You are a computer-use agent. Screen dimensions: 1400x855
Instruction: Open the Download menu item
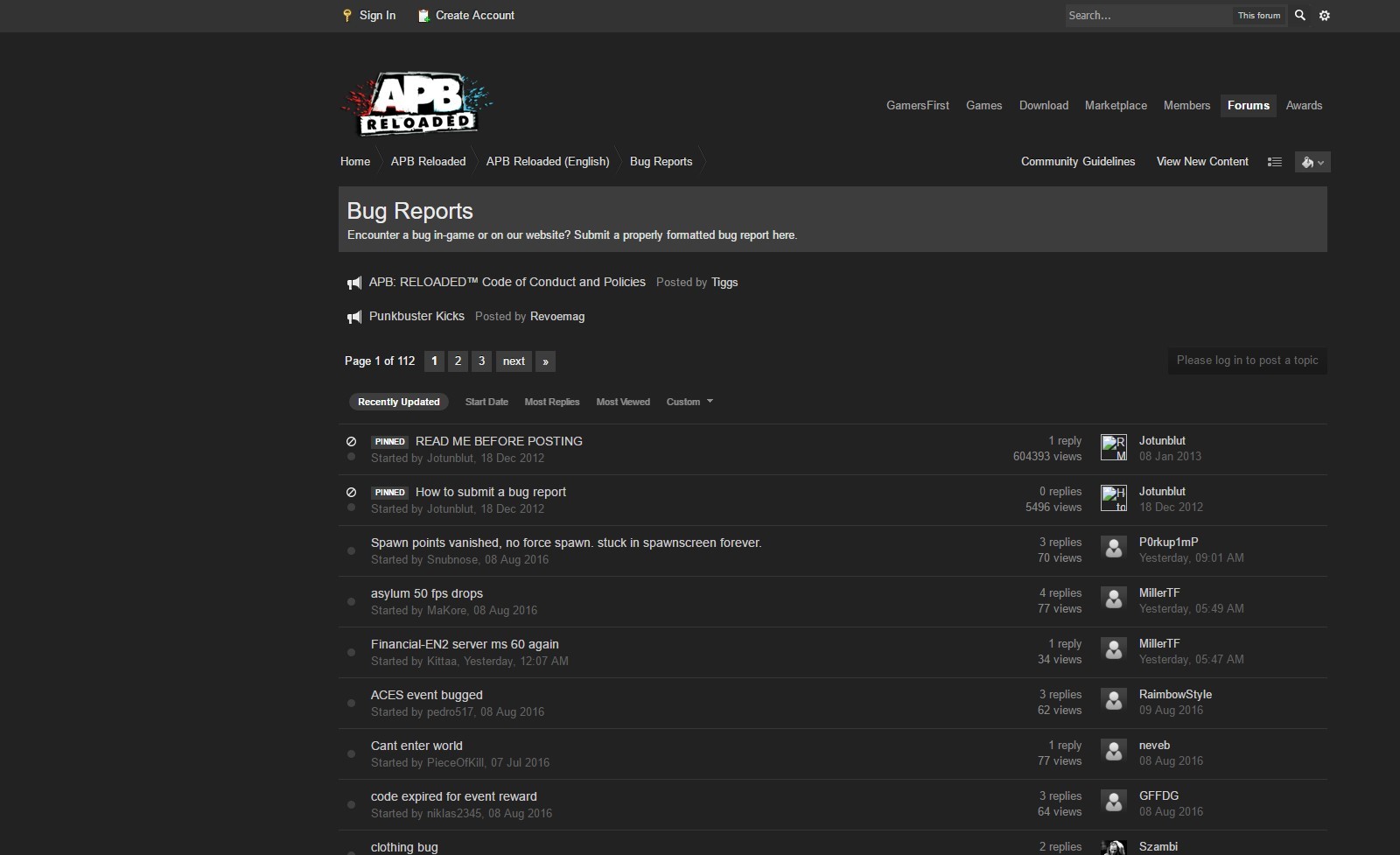1044,105
